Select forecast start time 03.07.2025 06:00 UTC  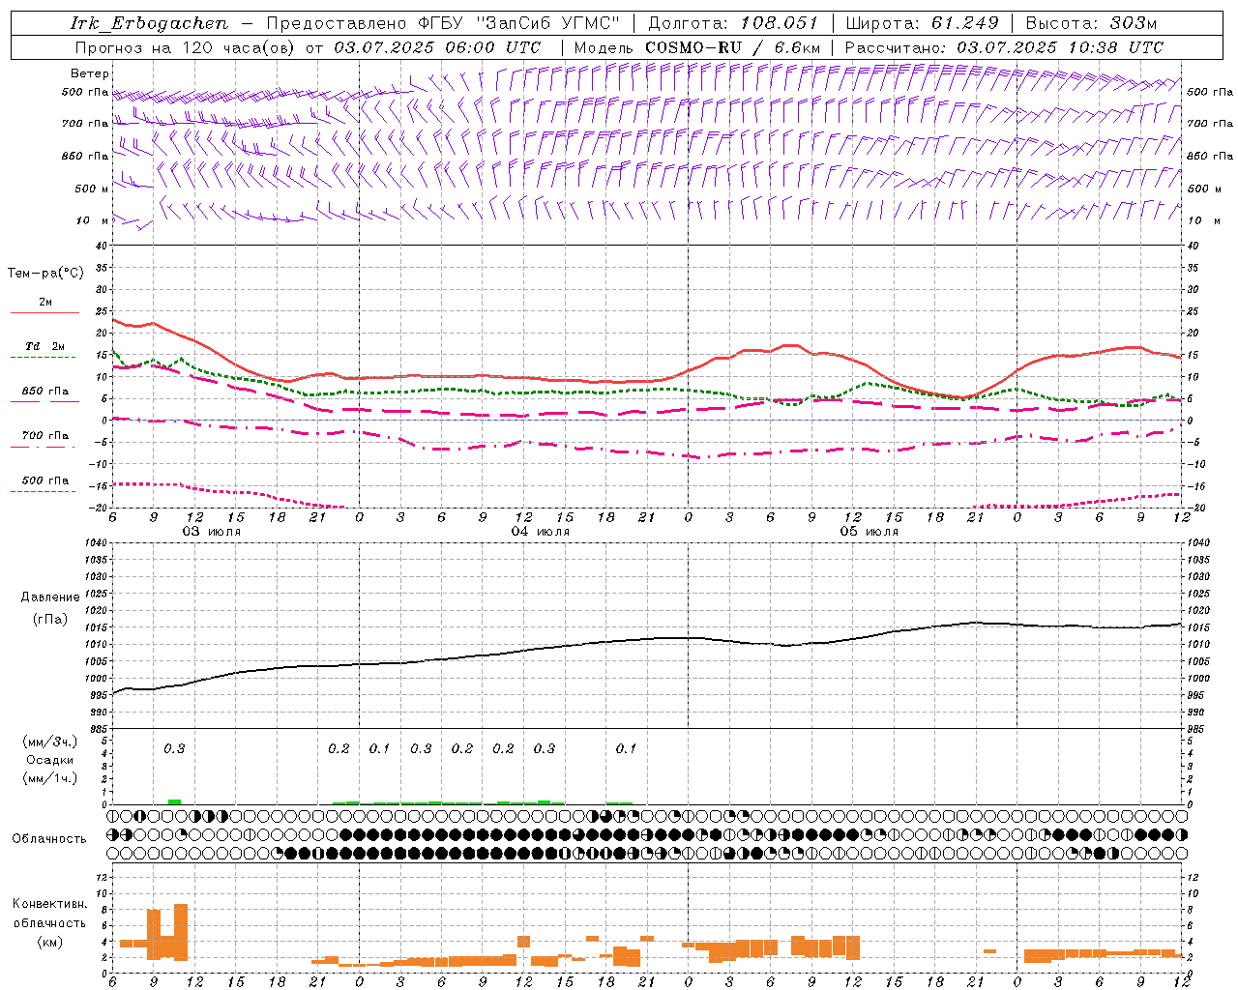point(437,47)
